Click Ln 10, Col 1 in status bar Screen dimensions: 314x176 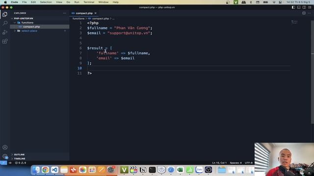(219, 163)
